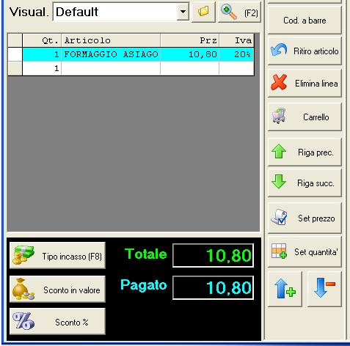Click the Cod. a barre button
Screen dimensions: 350x346
[305, 20]
